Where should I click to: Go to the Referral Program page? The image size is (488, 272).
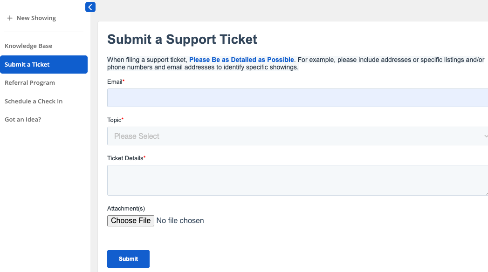[x=30, y=83]
